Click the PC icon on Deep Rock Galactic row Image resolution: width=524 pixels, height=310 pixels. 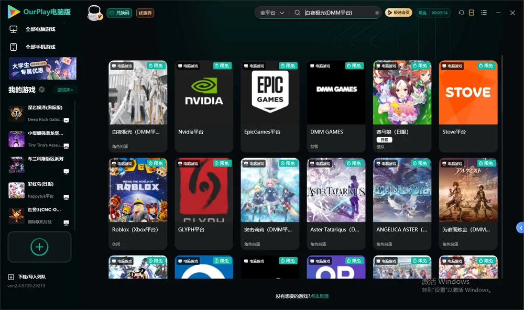point(66,120)
